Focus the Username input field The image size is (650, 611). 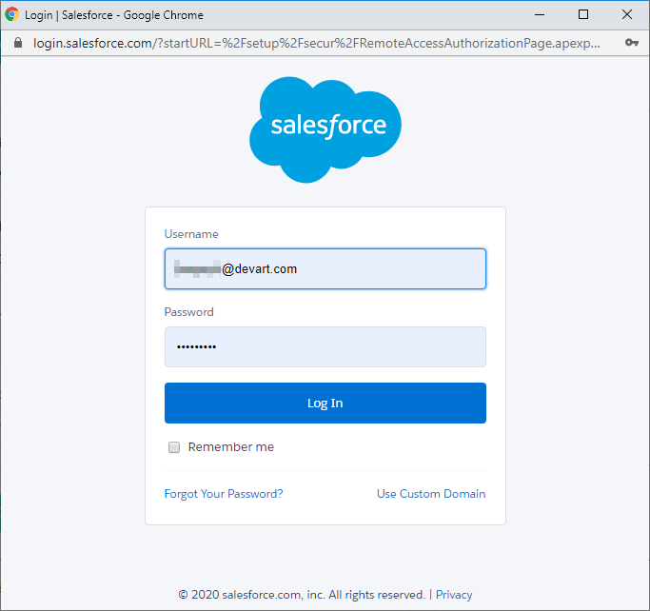pos(325,268)
